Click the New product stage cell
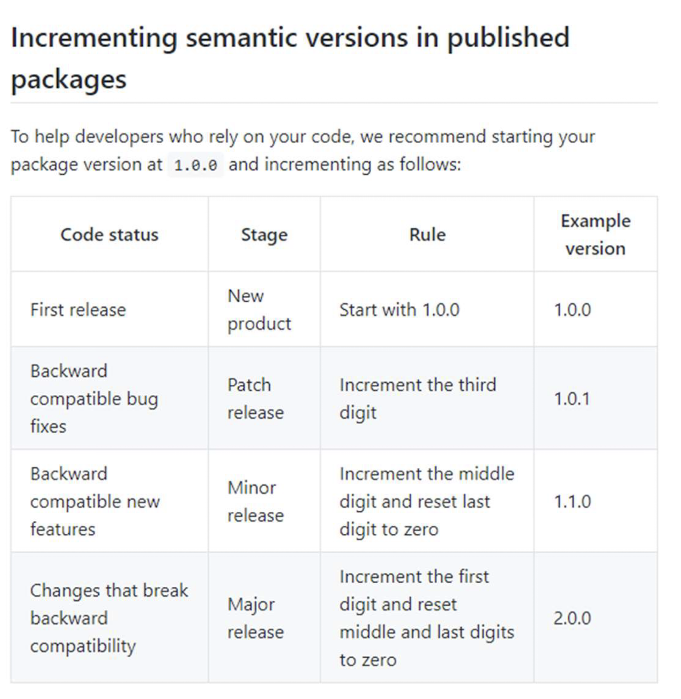The height and width of the screenshot is (699, 681). (259, 310)
